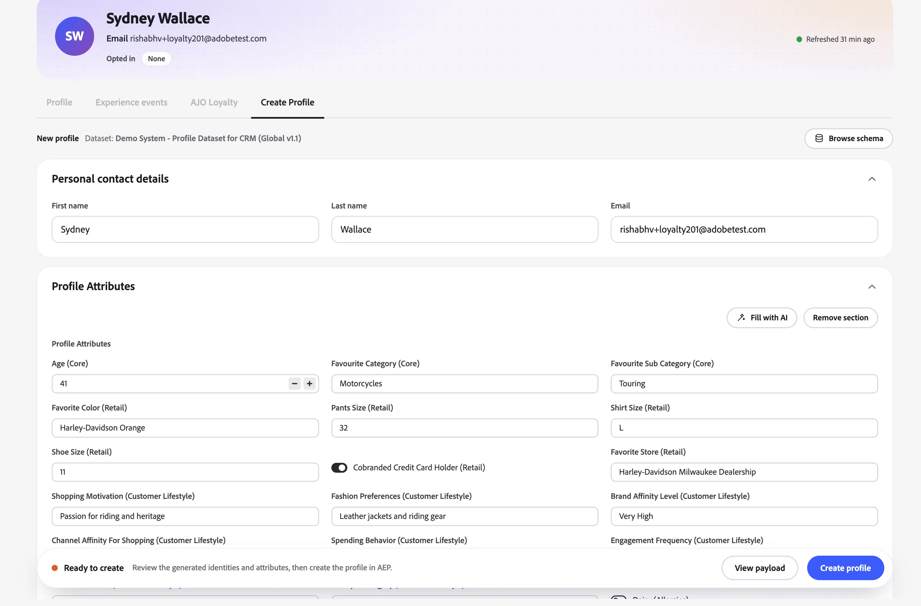Decrease Age with the minus button
The height and width of the screenshot is (606, 921).
295,383
